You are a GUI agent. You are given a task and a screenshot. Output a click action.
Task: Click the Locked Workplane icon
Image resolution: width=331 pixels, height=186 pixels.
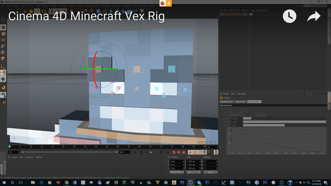[x=3, y=95]
